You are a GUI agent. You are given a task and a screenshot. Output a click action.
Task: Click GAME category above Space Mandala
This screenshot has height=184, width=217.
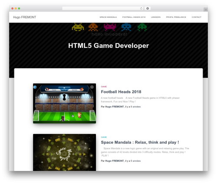pos(104,137)
